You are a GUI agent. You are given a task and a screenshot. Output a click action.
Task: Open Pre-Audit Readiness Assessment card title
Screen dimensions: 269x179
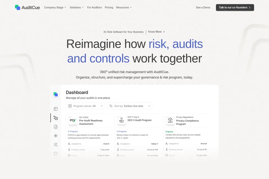tap(91, 122)
